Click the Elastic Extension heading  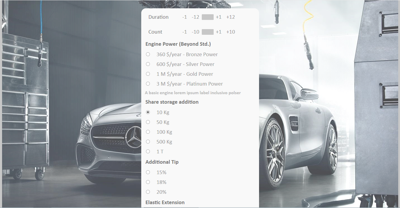[x=165, y=202]
